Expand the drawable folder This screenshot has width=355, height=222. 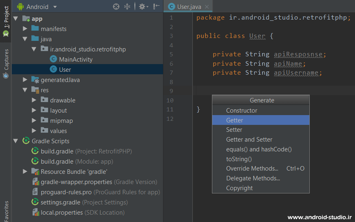[34, 100]
